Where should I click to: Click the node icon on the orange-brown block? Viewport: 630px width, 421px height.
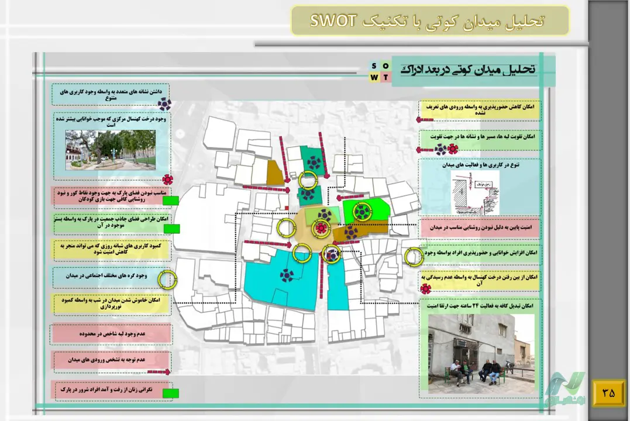351,232
